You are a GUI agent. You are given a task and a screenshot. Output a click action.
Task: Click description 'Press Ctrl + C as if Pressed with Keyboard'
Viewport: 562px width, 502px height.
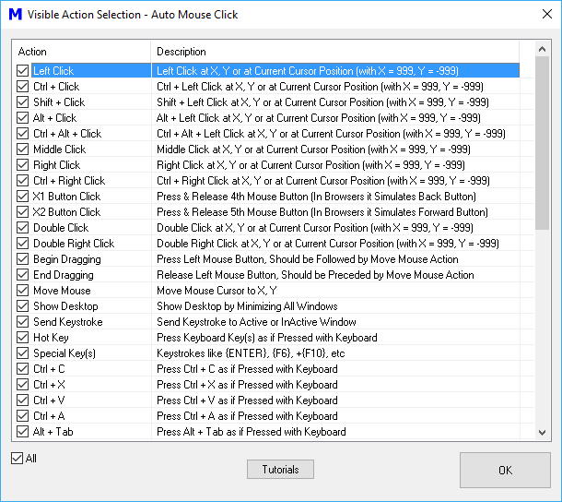(247, 369)
